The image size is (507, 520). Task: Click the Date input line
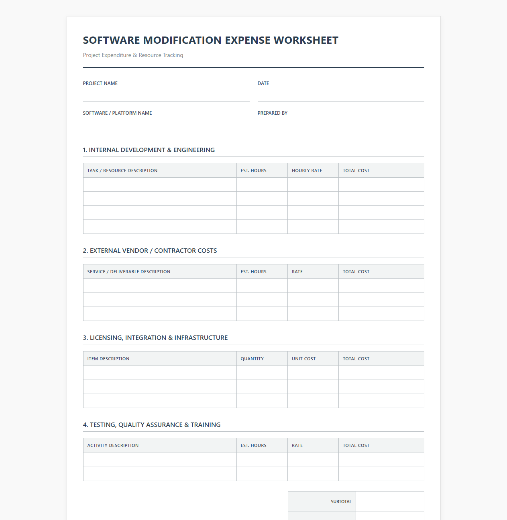[x=341, y=95]
